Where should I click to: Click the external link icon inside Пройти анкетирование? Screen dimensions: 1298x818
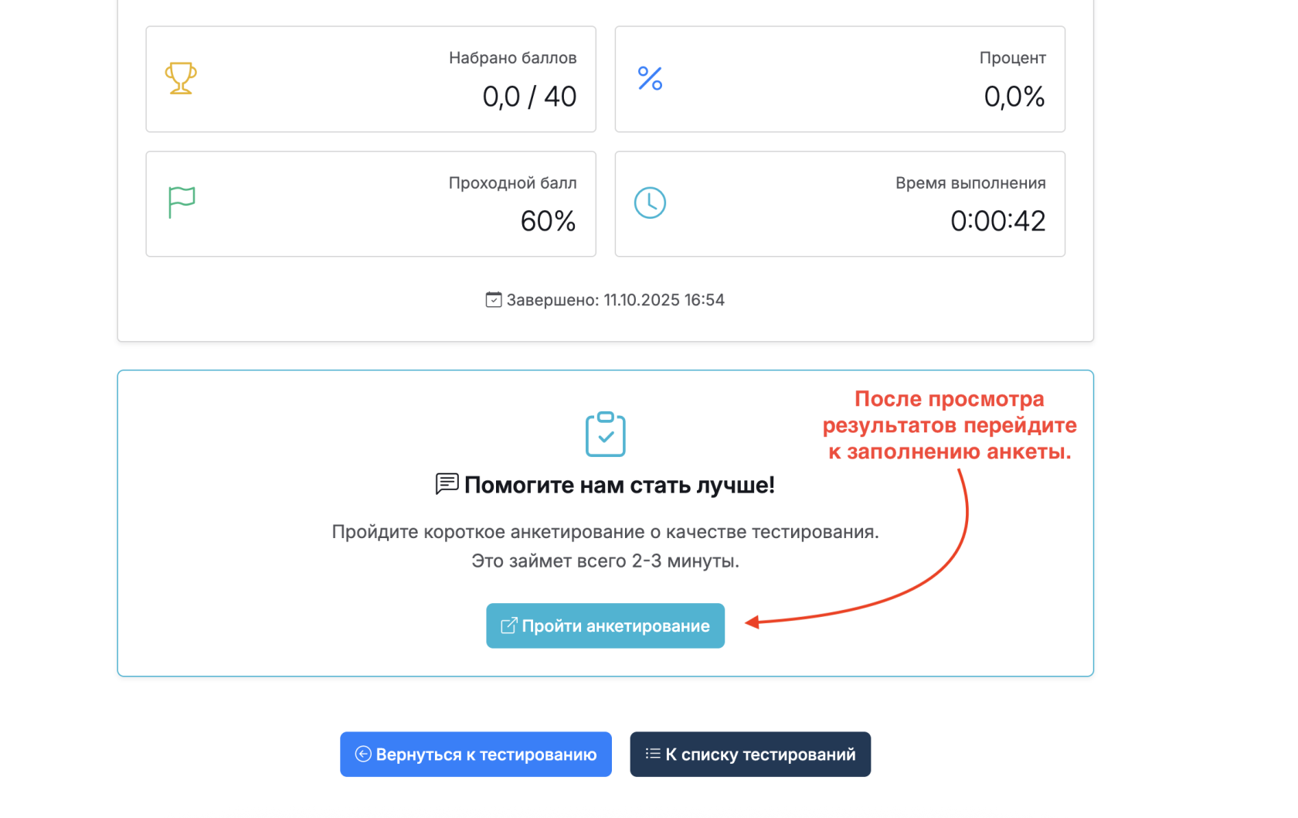pyautogui.click(x=508, y=625)
